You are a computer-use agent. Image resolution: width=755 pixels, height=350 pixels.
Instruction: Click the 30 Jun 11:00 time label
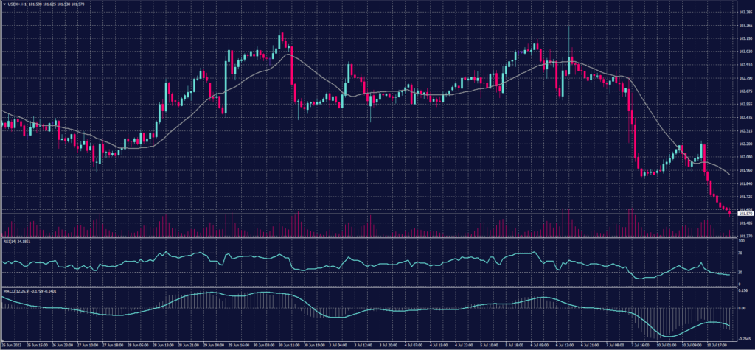(288, 344)
